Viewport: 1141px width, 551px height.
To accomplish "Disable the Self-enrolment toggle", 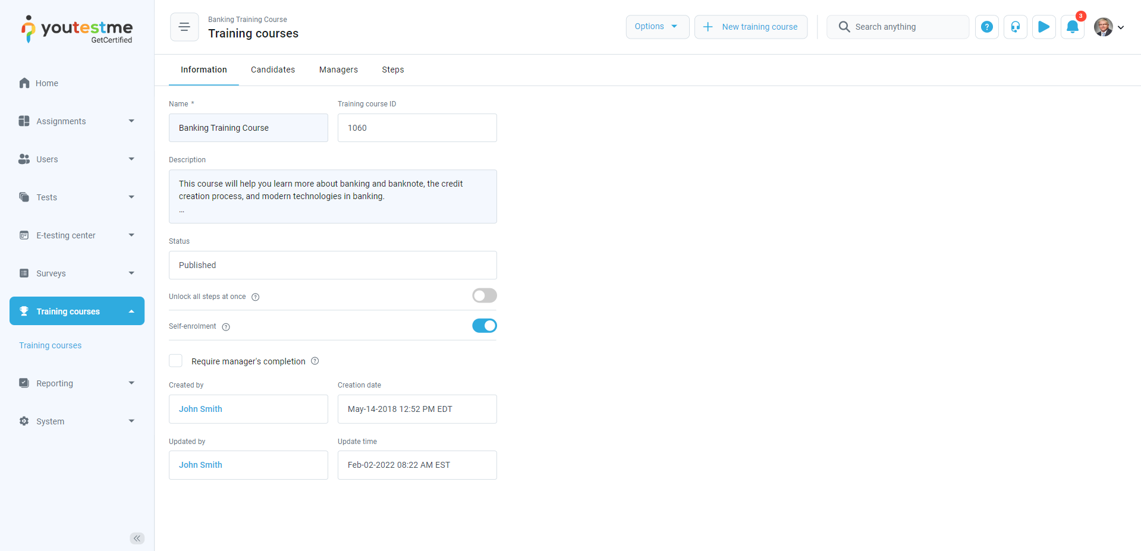I will click(x=484, y=326).
